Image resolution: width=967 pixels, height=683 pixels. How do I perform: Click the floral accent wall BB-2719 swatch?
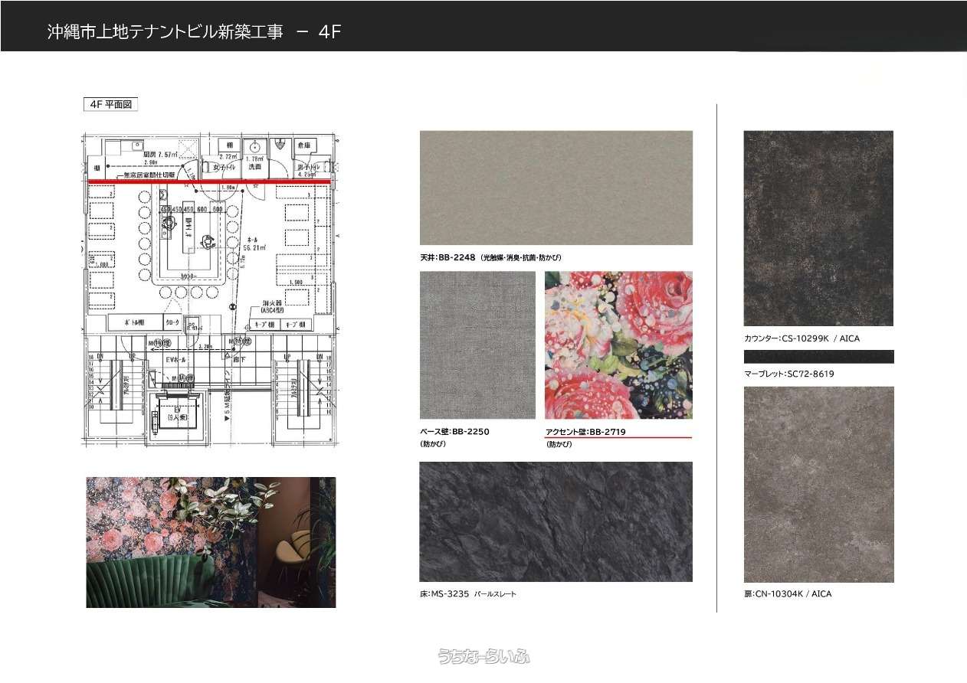618,345
